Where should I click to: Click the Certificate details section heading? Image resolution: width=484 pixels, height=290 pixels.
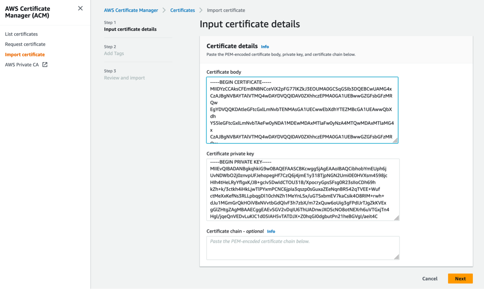click(232, 46)
